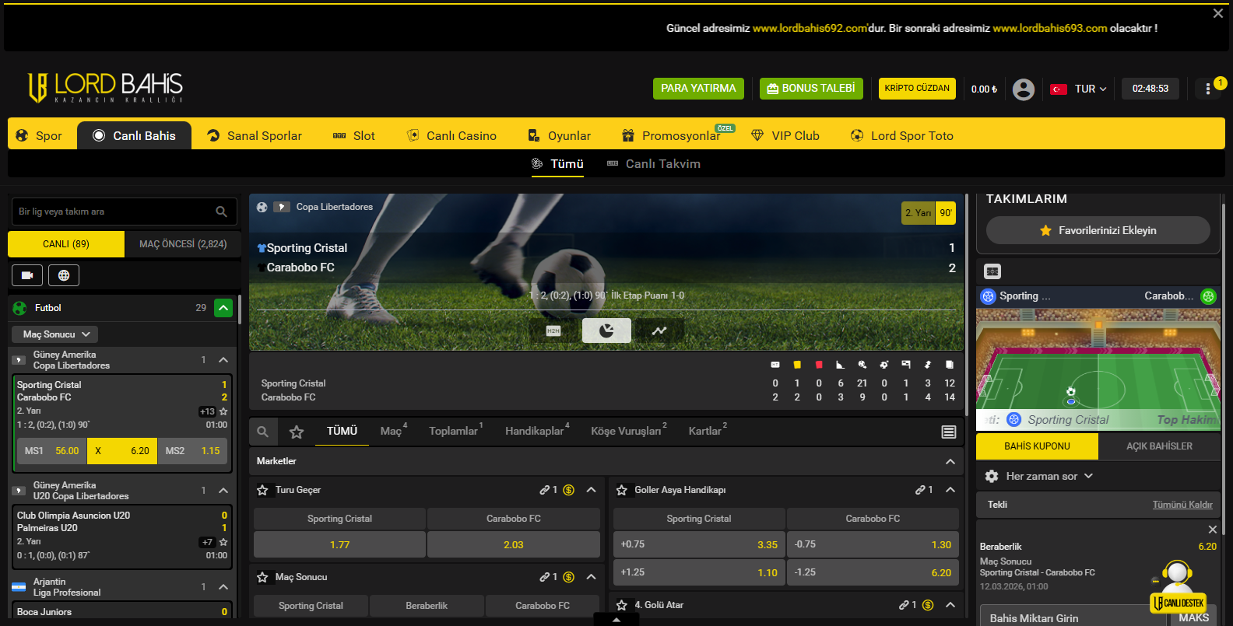Collapse the Marketler section

tap(950, 461)
